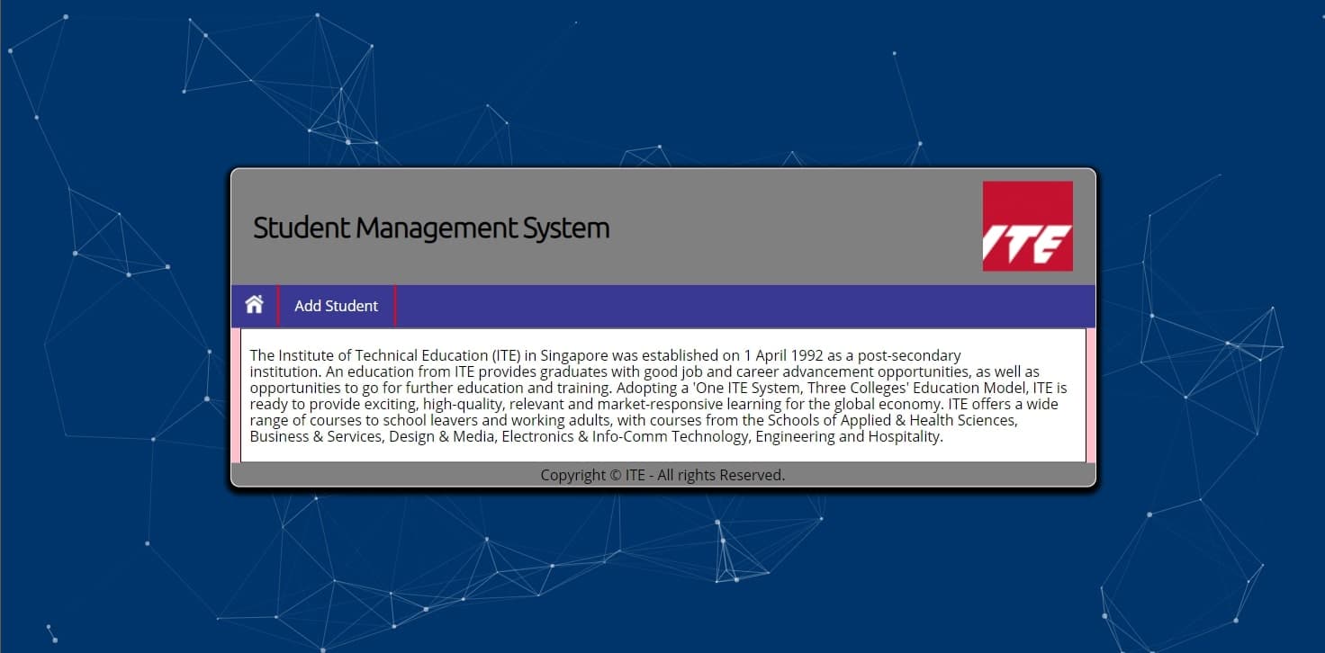This screenshot has width=1325, height=653.
Task: Click the ITE description paragraph
Action: pos(658,397)
